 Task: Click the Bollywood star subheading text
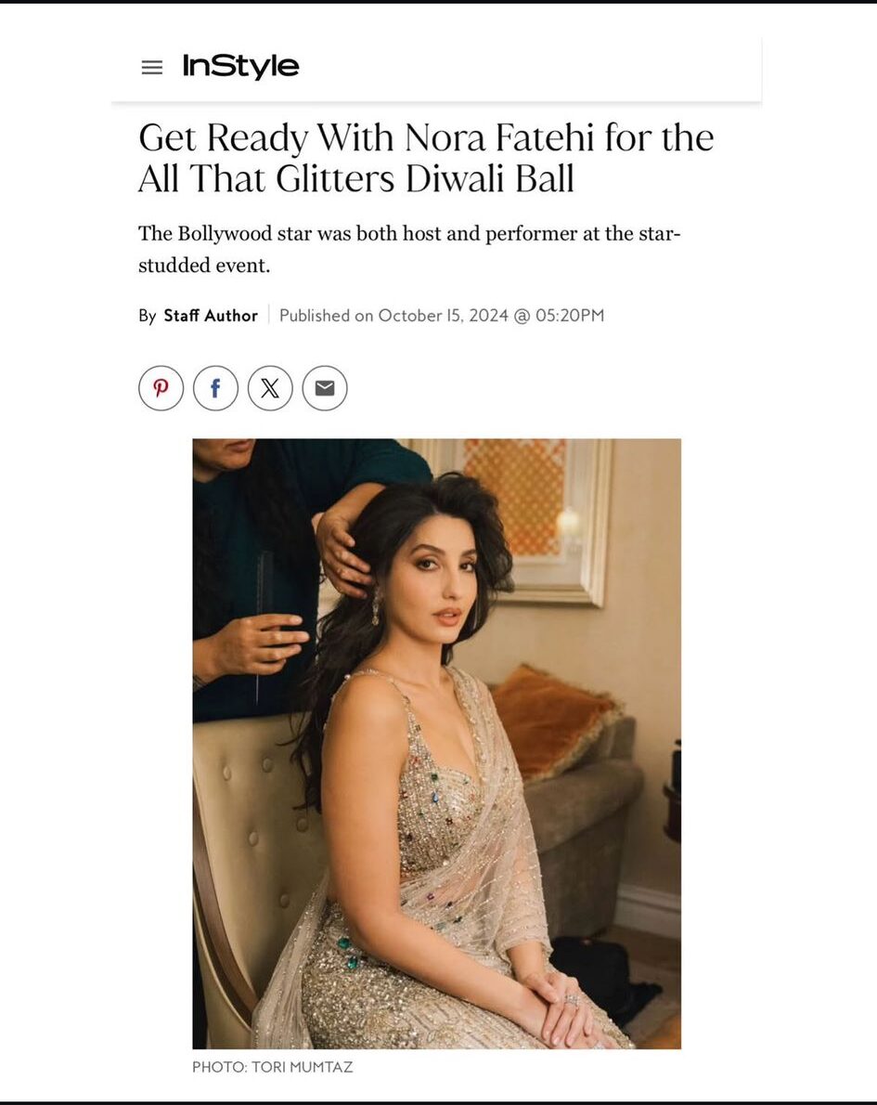pyautogui.click(x=409, y=249)
